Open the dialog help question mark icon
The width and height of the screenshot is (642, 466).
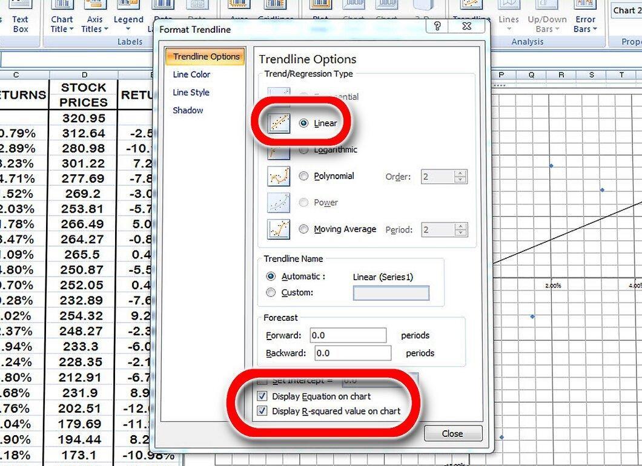point(437,27)
